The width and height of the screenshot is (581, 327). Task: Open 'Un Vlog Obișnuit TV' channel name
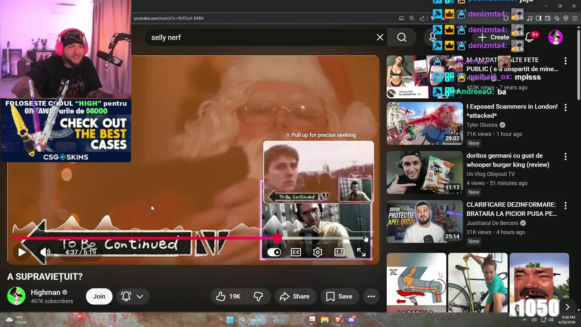[x=491, y=174]
